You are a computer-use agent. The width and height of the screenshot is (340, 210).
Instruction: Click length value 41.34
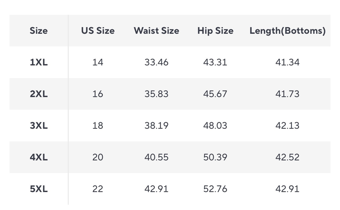pos(287,63)
